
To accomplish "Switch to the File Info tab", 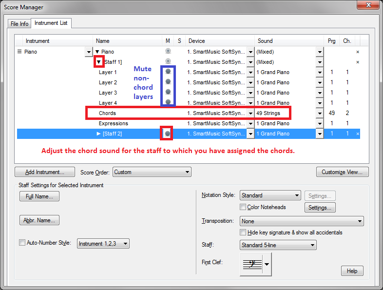I will click(20, 24).
